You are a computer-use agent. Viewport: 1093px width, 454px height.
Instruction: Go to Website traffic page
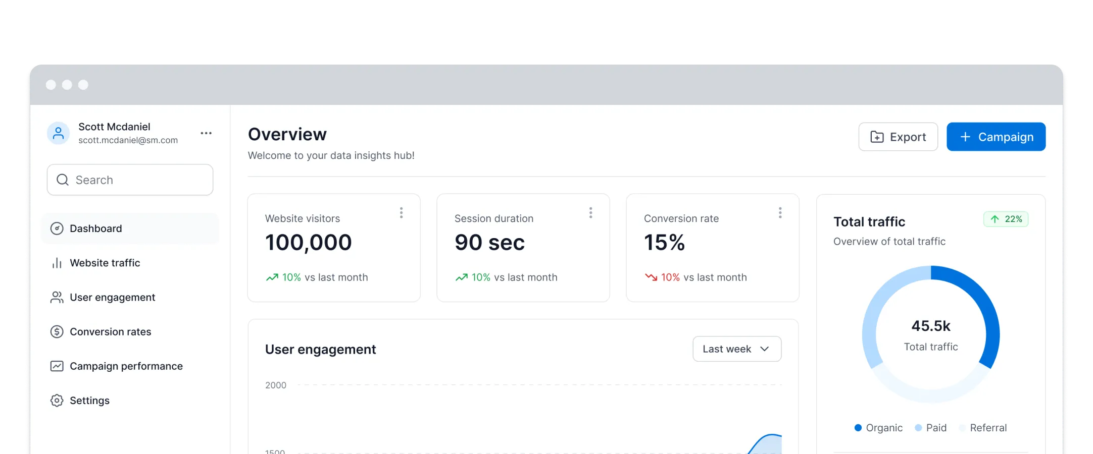[105, 263]
